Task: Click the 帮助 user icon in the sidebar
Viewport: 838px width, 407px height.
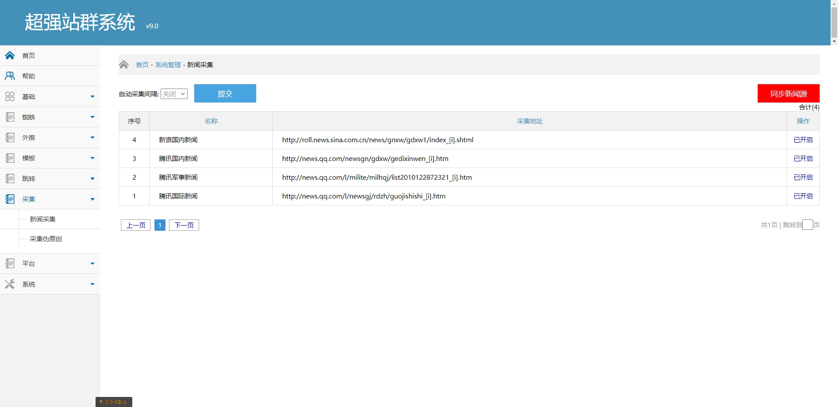Action: (x=10, y=76)
